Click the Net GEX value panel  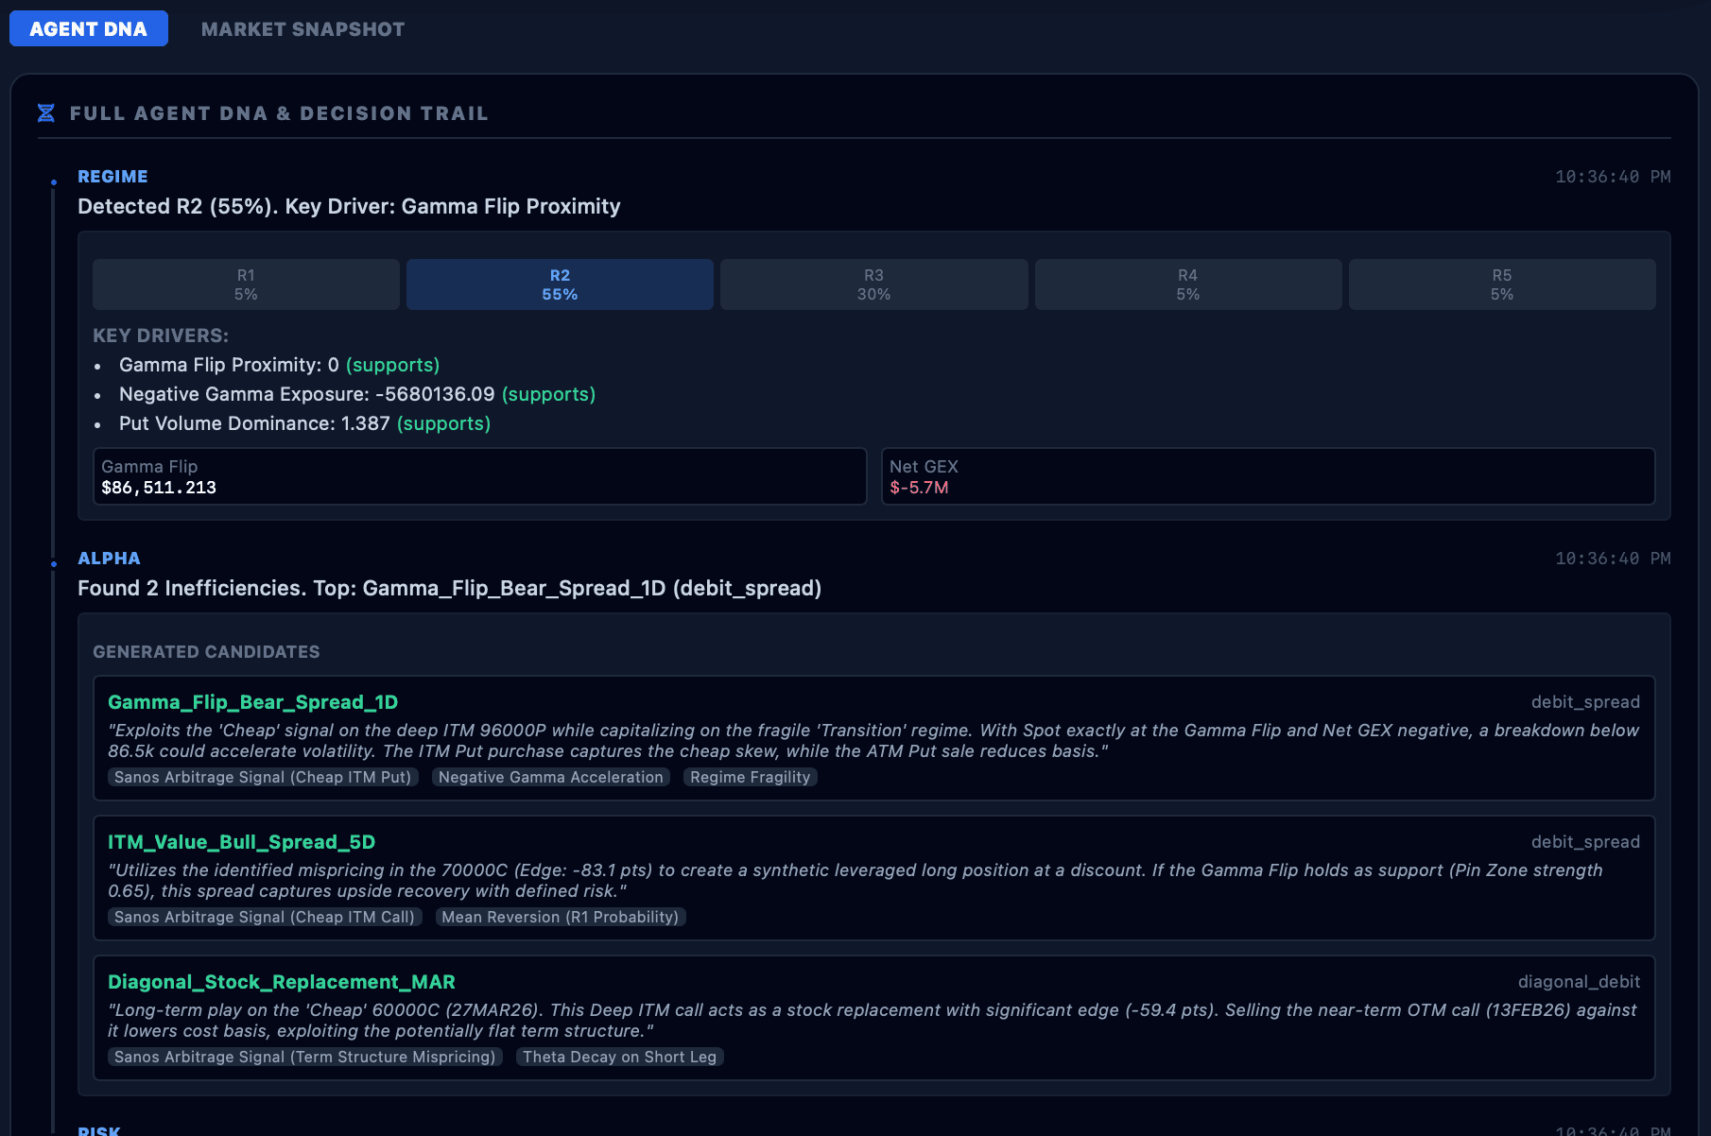pyautogui.click(x=1269, y=476)
